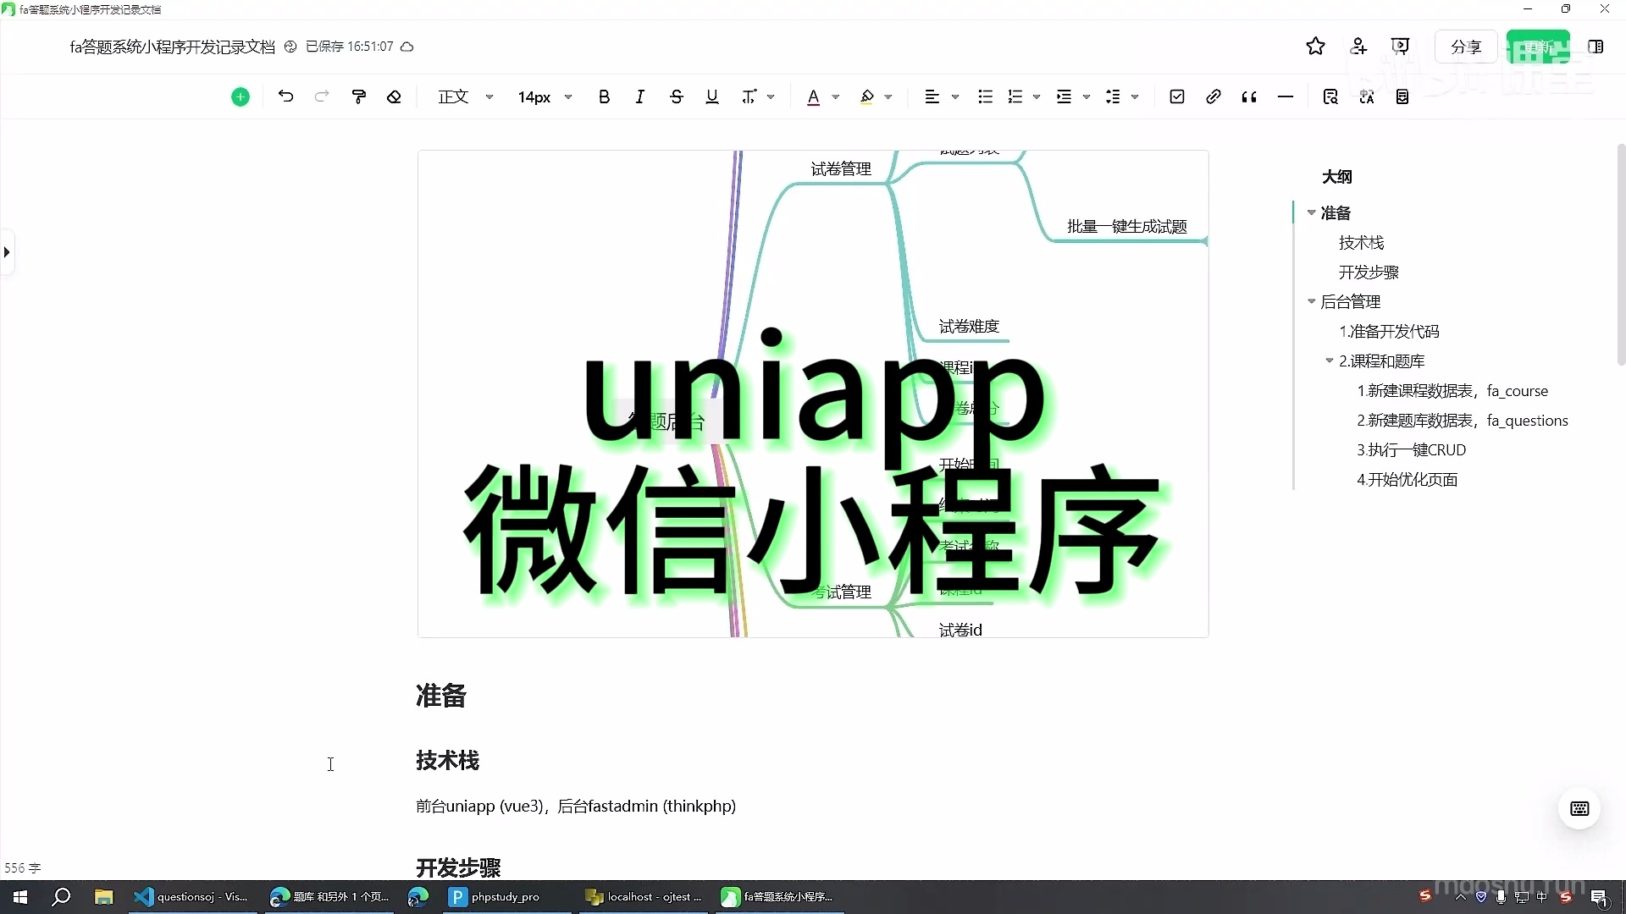Image resolution: width=1626 pixels, height=914 pixels.
Task: Toggle underline formatting
Action: 712,96
